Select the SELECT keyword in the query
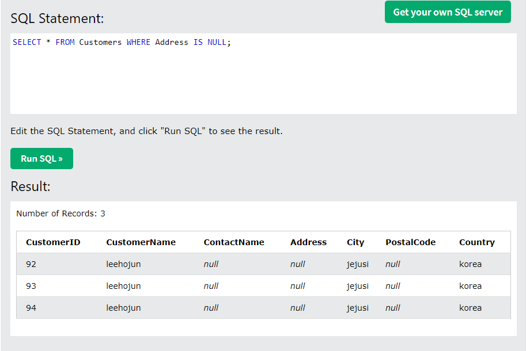The height and width of the screenshot is (351, 526). [27, 42]
